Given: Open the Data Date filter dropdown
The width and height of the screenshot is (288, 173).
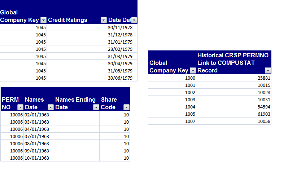Looking at the screenshot, I should [x=134, y=20].
